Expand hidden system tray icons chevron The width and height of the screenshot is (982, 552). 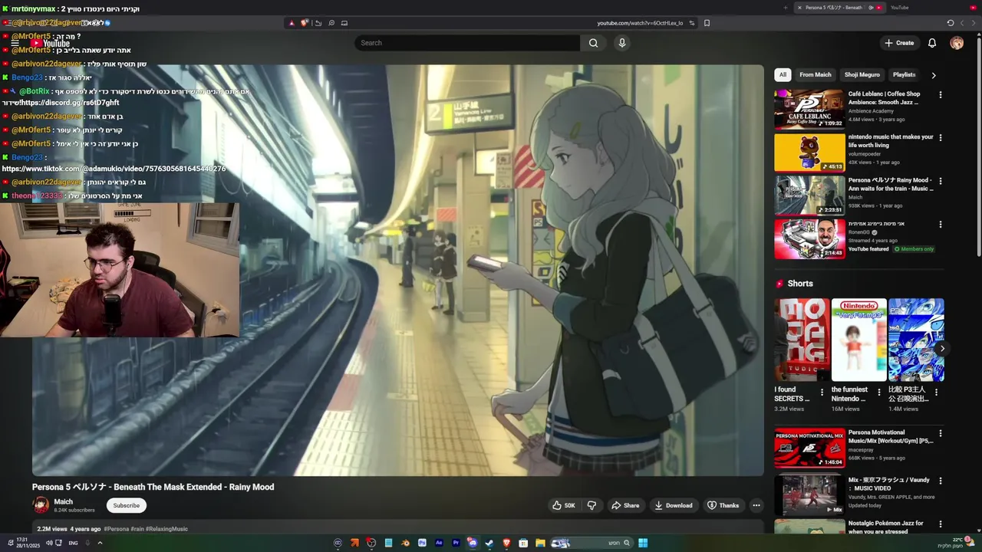[100, 543]
